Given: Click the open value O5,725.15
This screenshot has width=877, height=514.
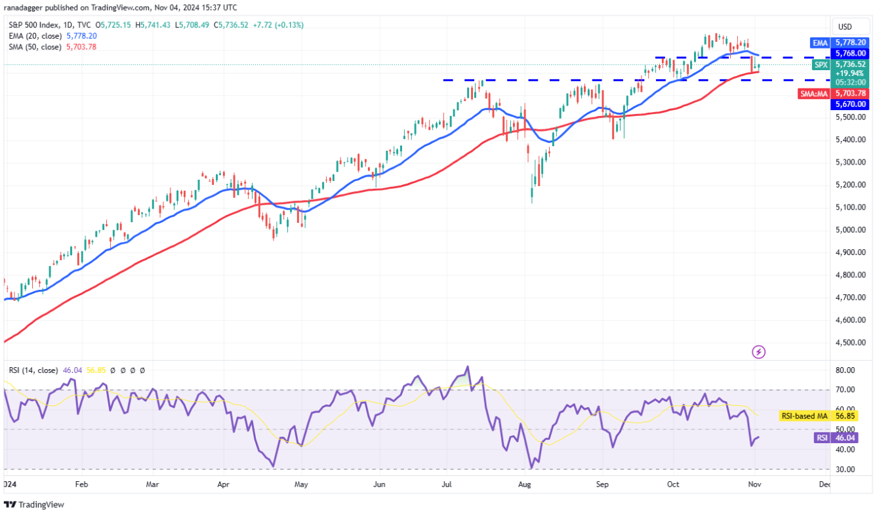Looking at the screenshot, I should pos(114,25).
